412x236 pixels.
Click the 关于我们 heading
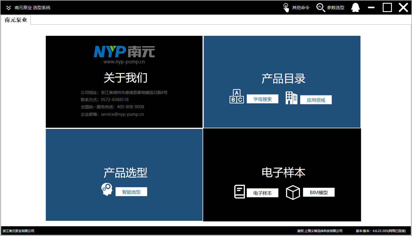tap(125, 78)
